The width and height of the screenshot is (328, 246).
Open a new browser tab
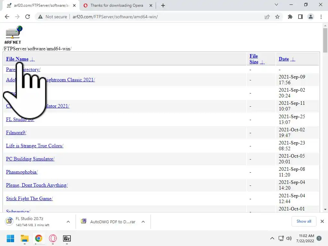163,5
